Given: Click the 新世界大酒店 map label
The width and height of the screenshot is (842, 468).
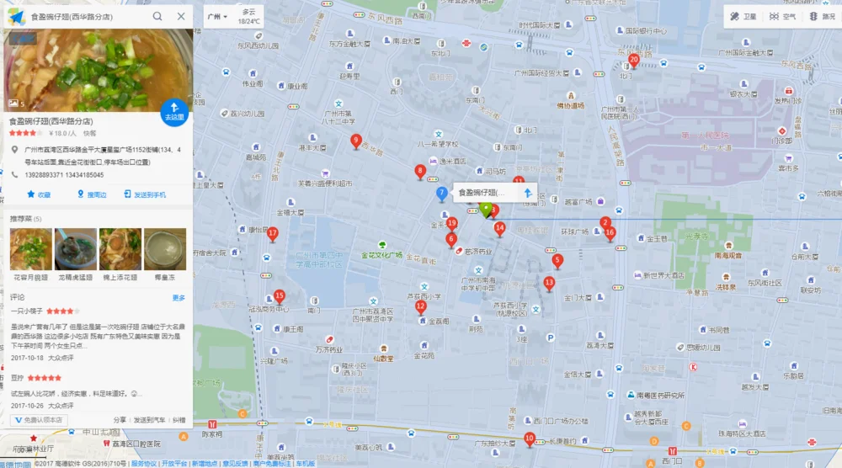Looking at the screenshot, I should (663, 275).
